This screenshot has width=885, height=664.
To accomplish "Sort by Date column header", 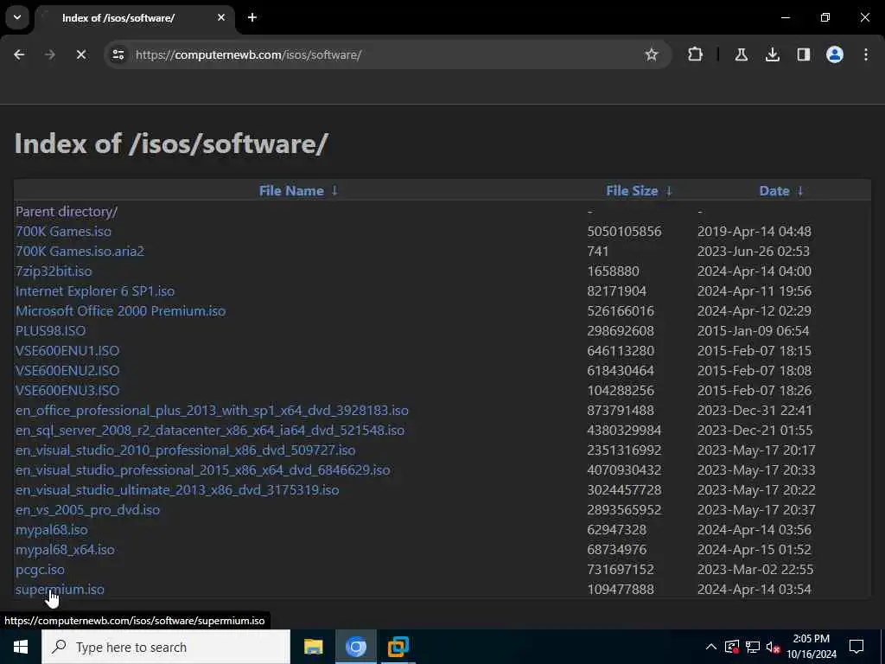I will tap(774, 191).
